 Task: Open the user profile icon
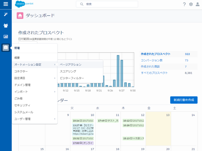[x=198, y=4]
